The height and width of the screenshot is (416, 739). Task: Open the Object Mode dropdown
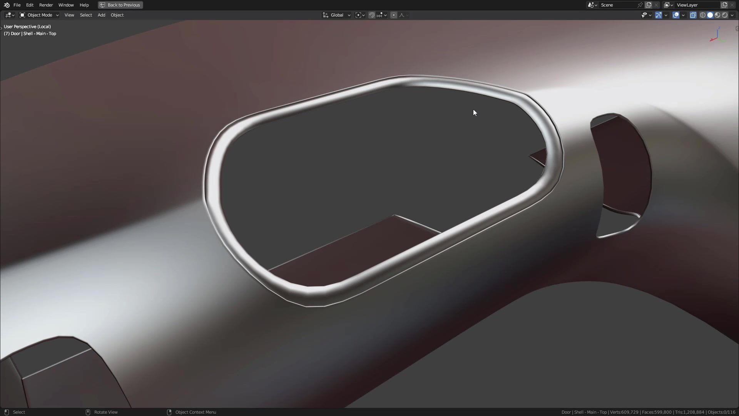pos(39,15)
